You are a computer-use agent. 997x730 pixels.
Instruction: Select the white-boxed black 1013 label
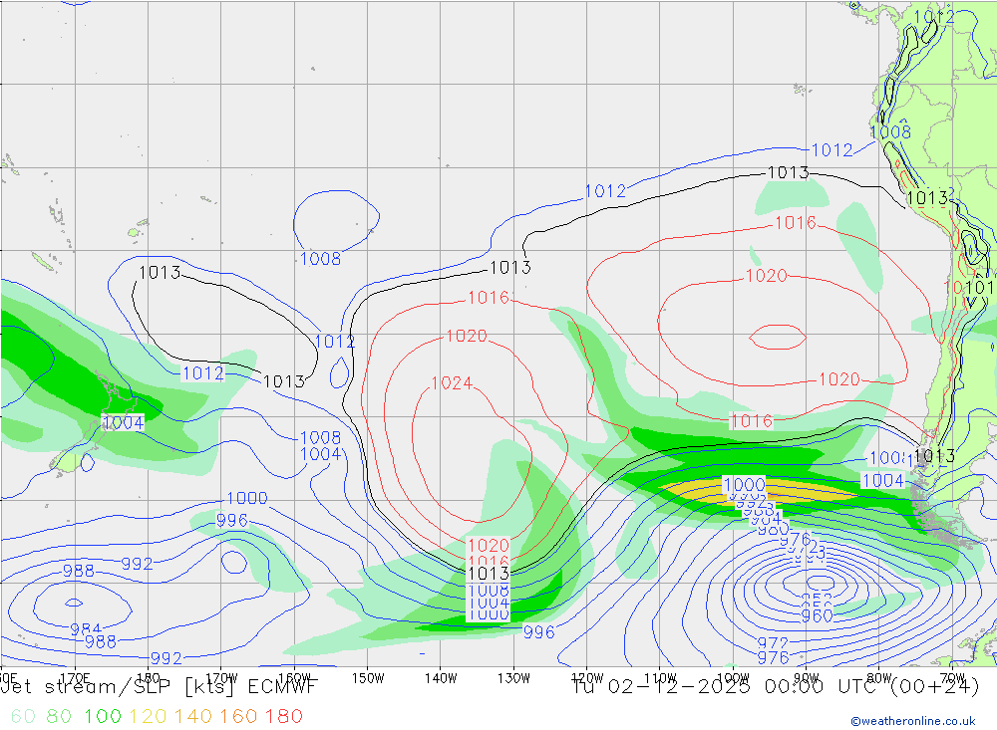pos(489,573)
